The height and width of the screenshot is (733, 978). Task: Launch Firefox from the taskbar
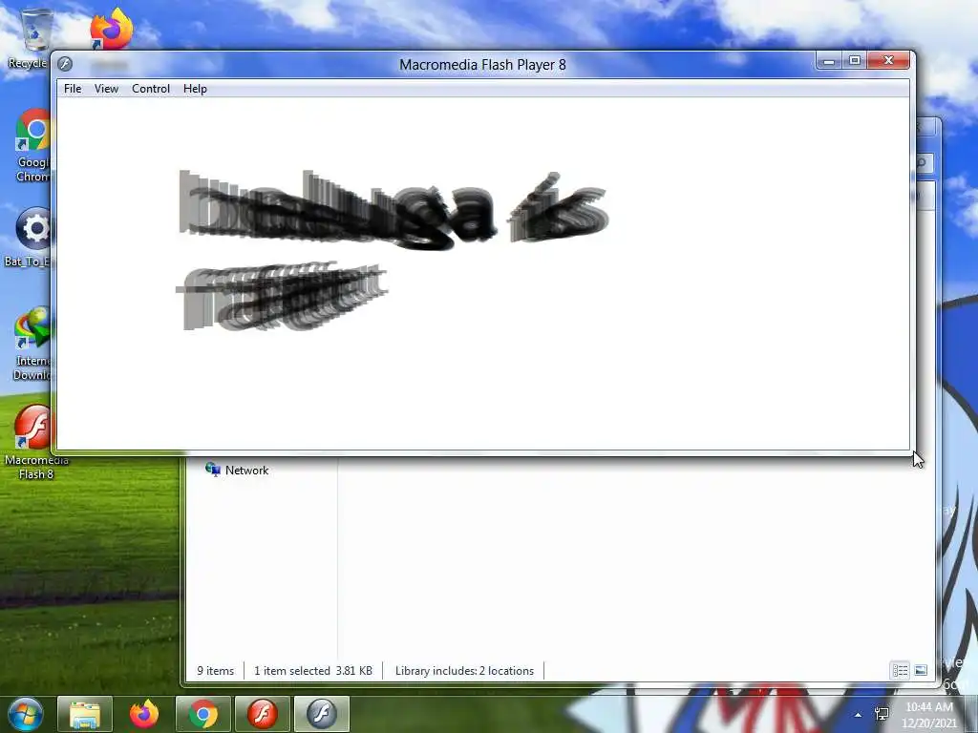[x=144, y=714]
